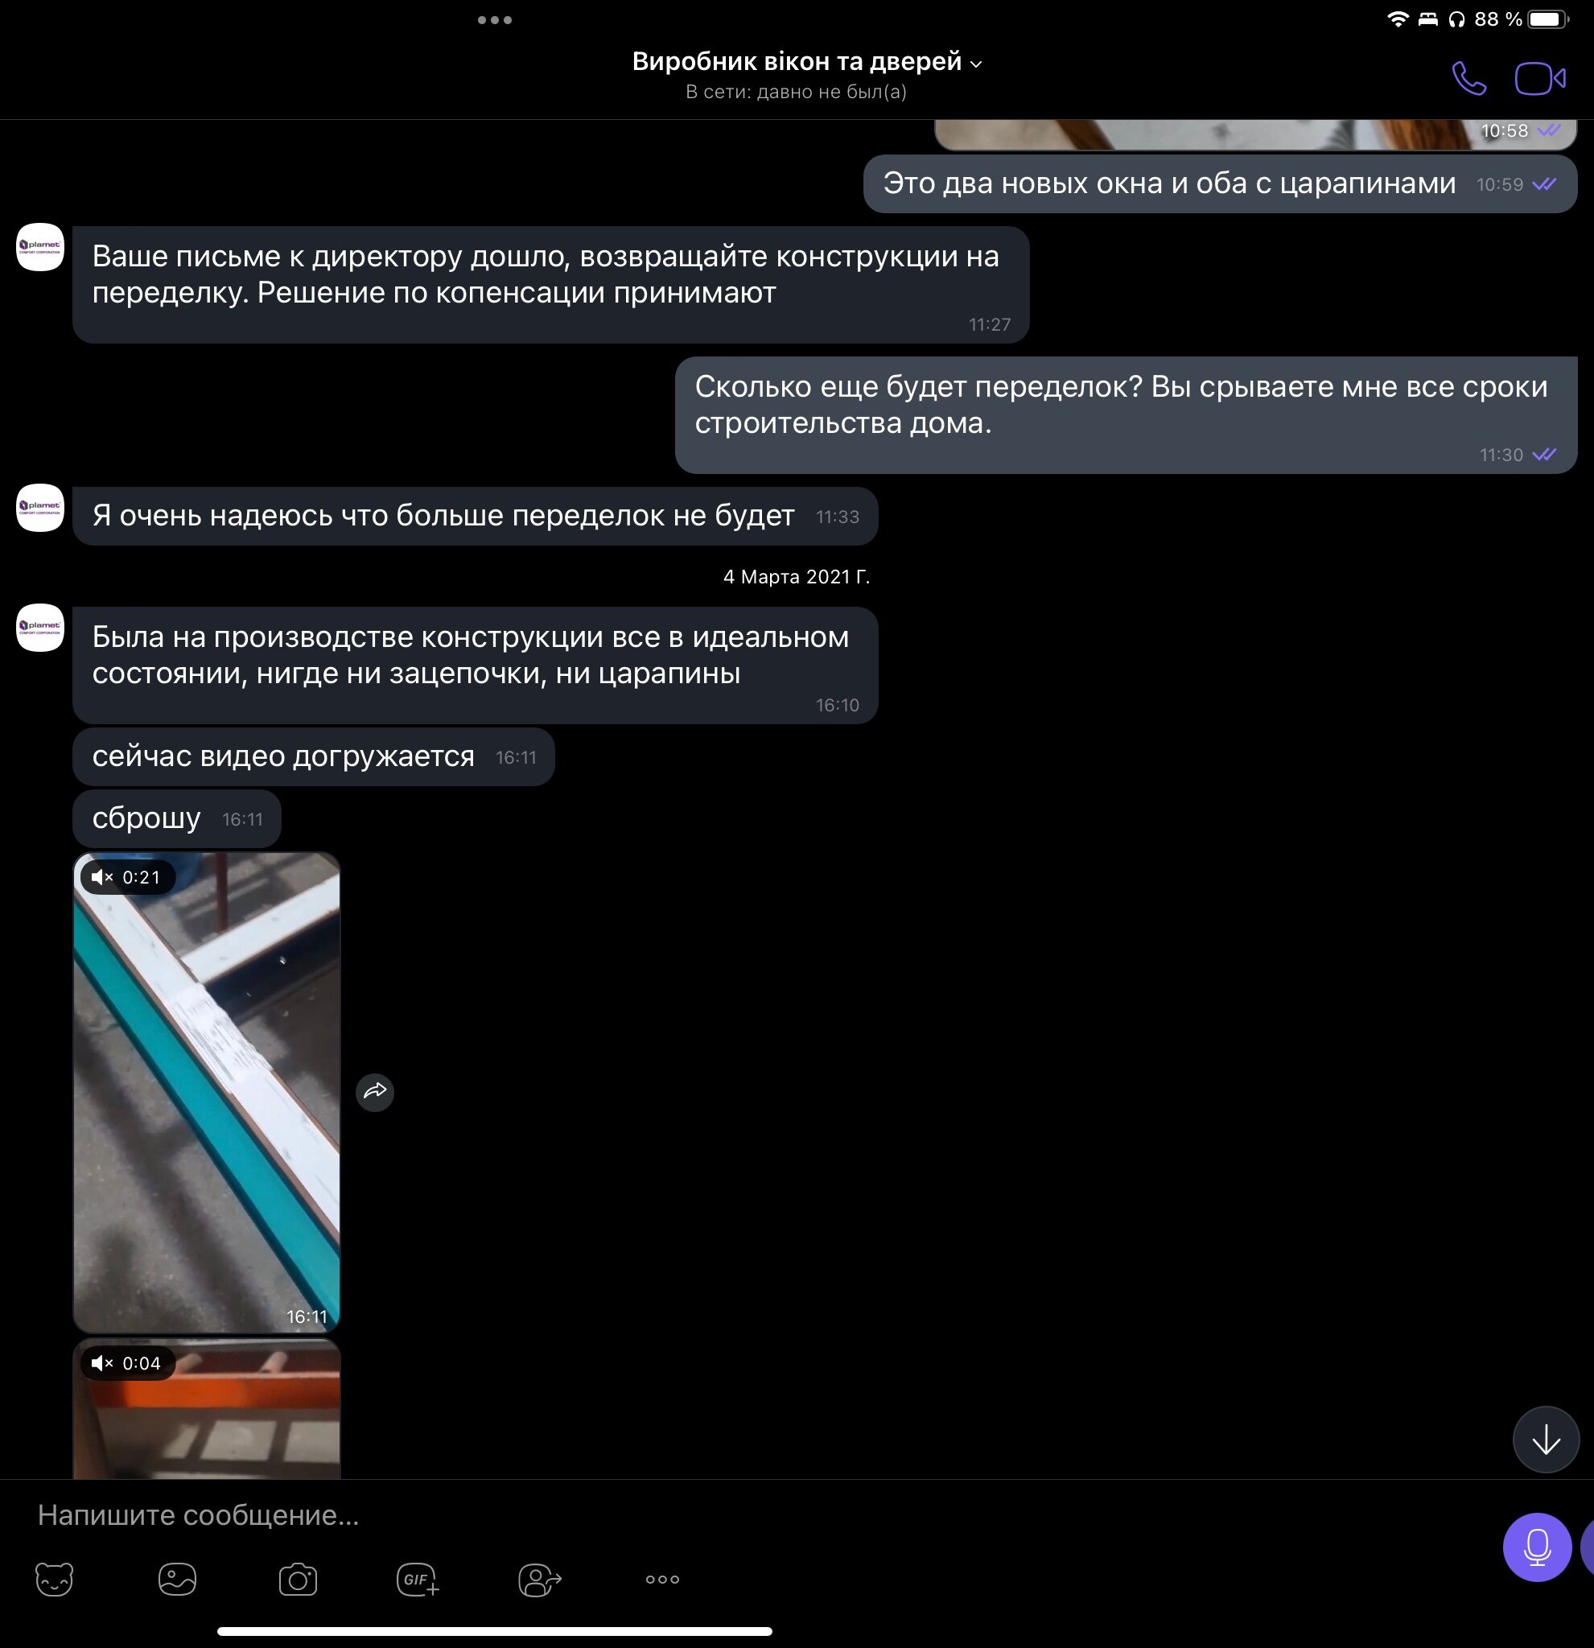
Task: Open more attachment options in the toolbar
Action: click(x=662, y=1579)
